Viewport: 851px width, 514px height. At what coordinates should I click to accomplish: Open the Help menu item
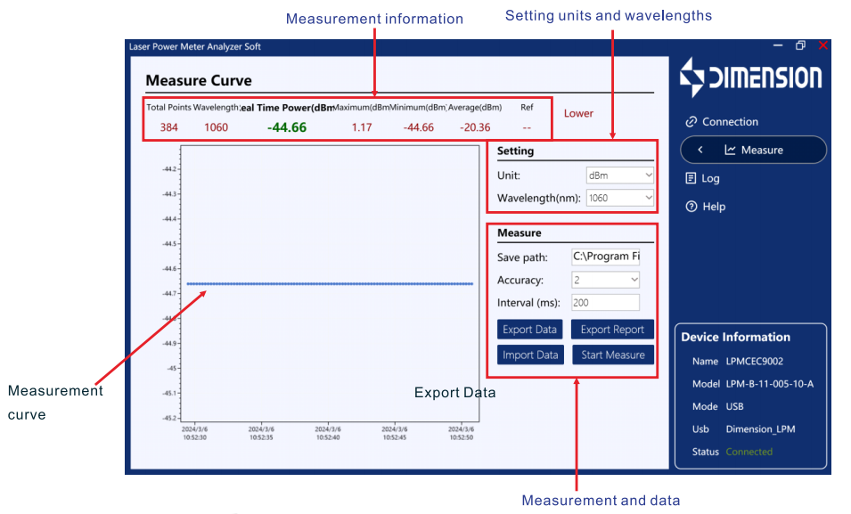pos(714,207)
